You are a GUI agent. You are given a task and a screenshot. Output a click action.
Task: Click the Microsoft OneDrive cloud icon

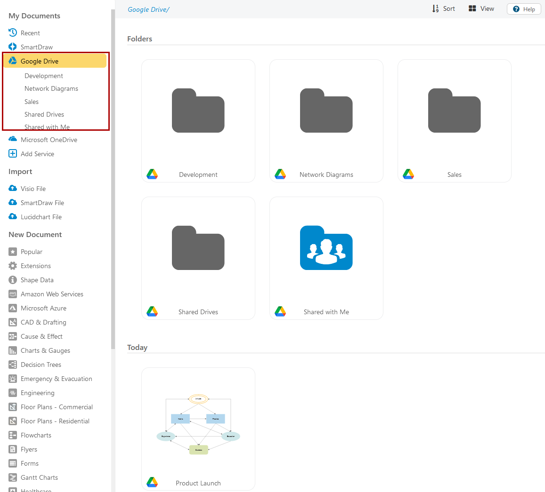(13, 140)
